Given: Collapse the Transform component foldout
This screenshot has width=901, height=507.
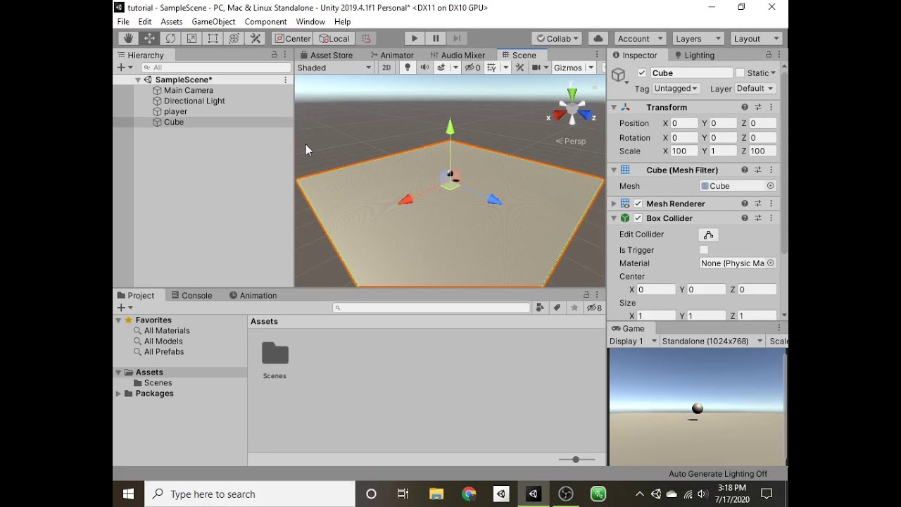Looking at the screenshot, I should [614, 107].
